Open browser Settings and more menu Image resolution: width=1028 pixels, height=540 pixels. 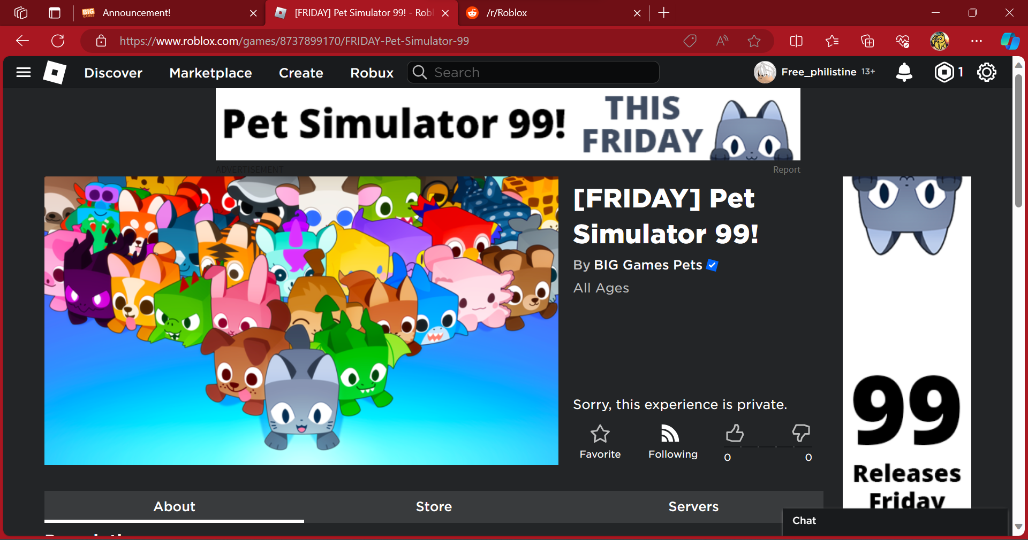coord(976,41)
